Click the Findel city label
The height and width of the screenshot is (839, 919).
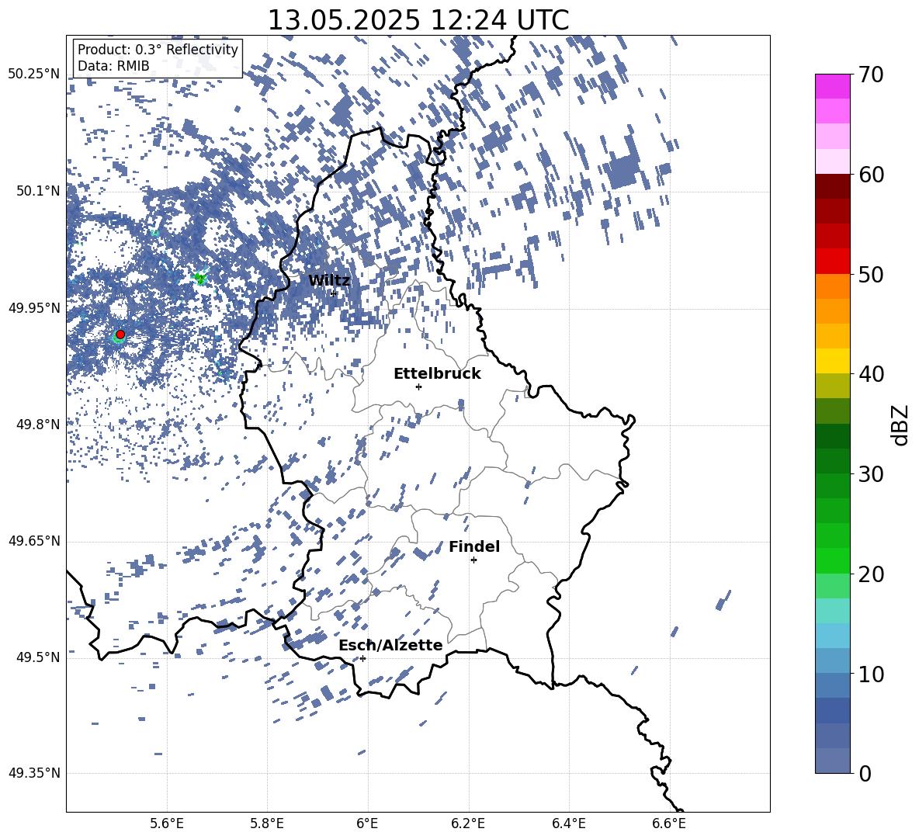click(474, 547)
